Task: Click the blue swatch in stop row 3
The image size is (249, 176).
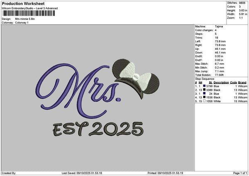Action: (204, 93)
